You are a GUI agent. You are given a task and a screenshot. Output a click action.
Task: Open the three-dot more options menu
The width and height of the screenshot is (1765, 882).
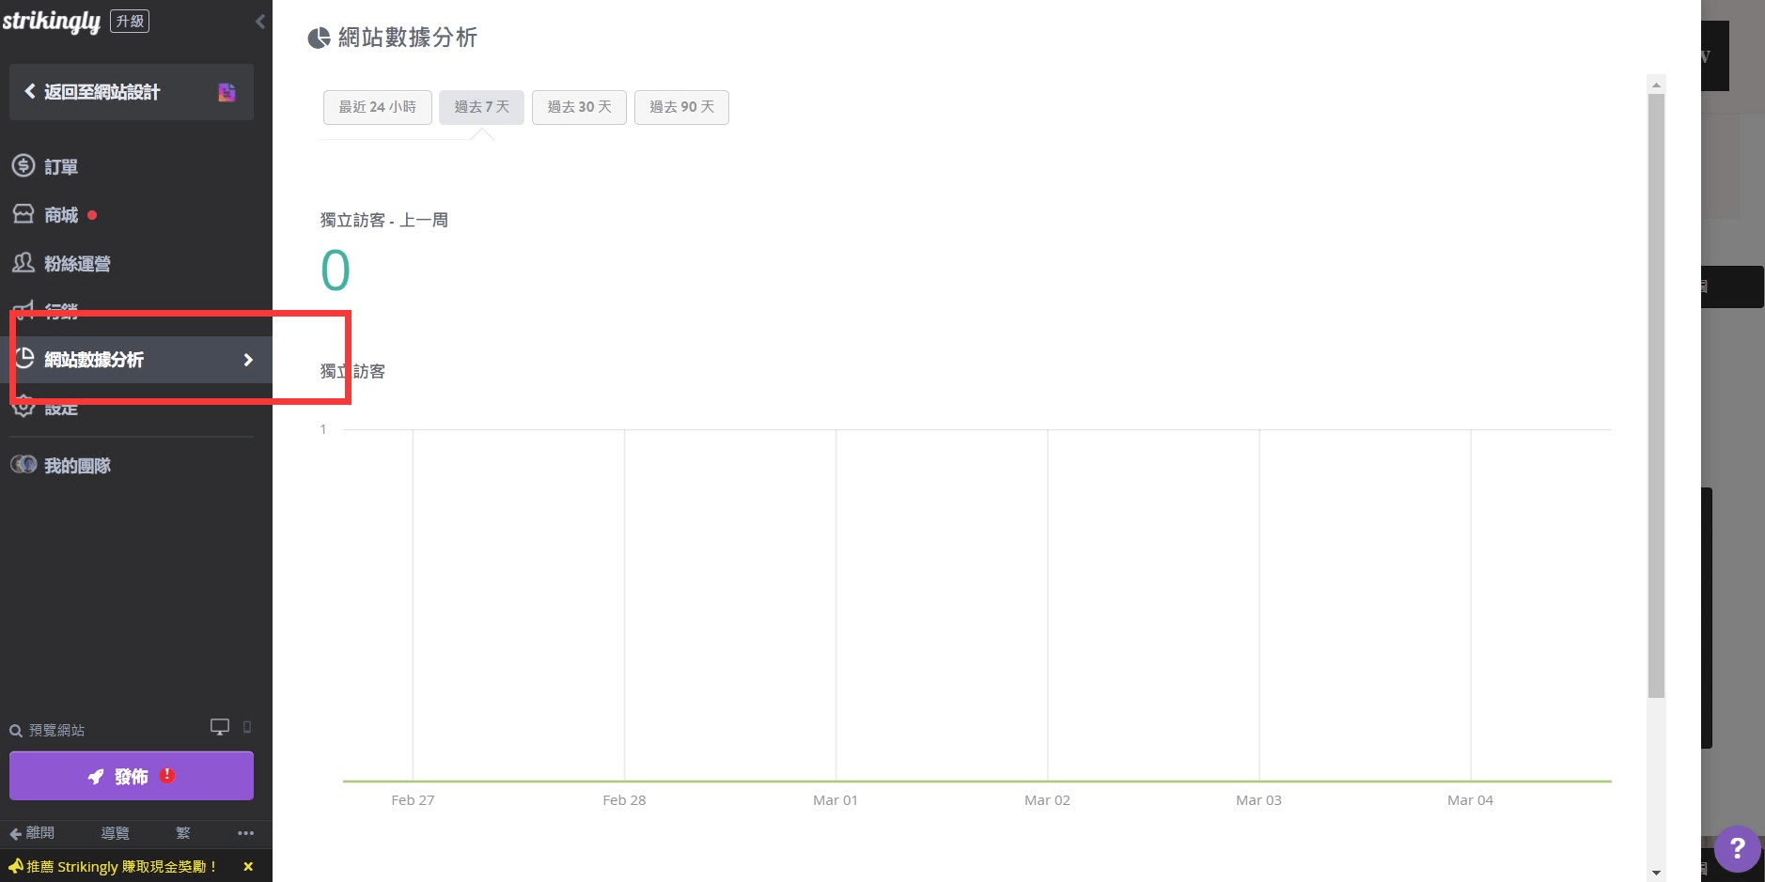point(245,833)
